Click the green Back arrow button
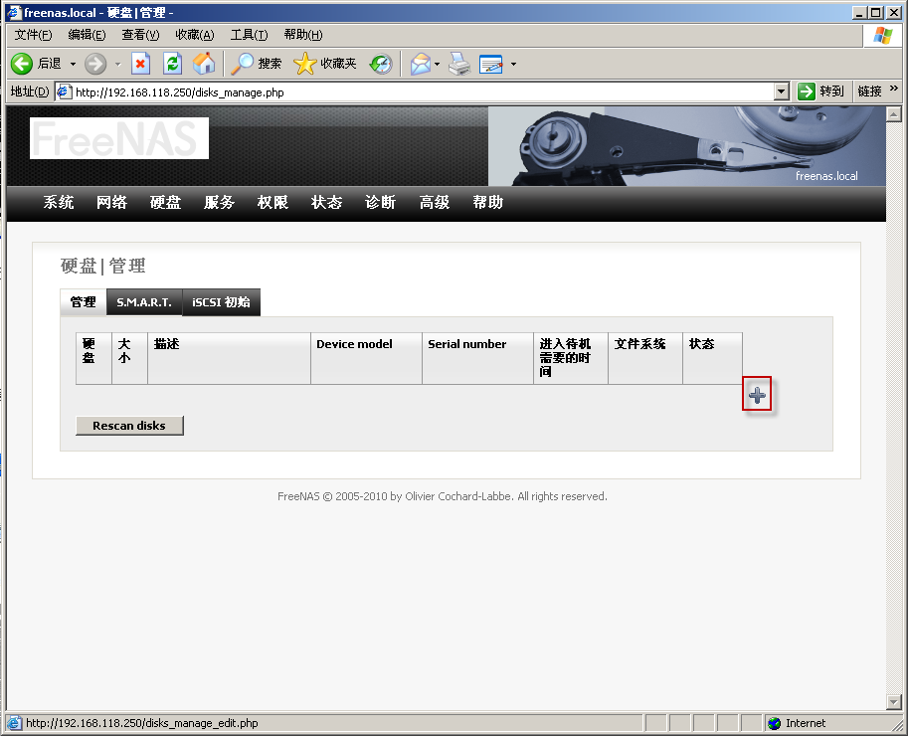The width and height of the screenshot is (909, 736). click(x=22, y=64)
